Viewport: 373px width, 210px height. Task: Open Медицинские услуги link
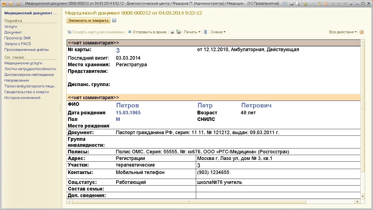(x=23, y=63)
